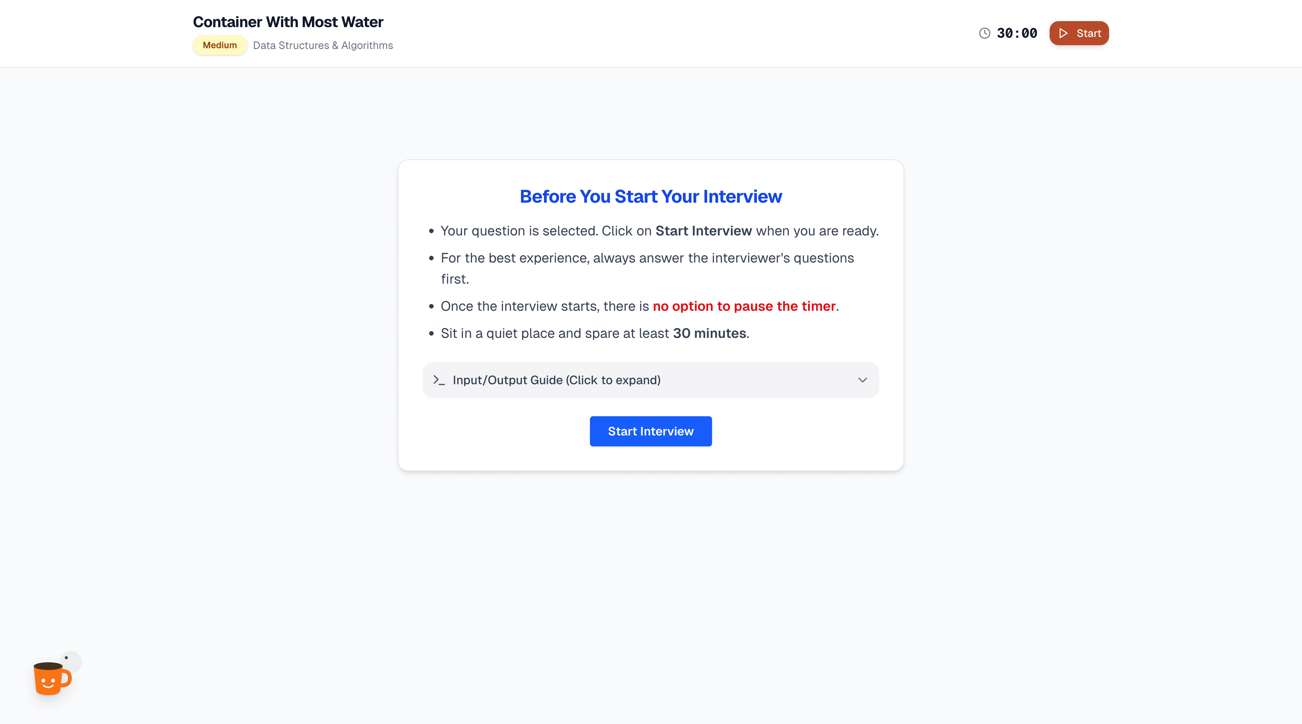Open the smiling coffee mug chat assistant

[x=49, y=680]
